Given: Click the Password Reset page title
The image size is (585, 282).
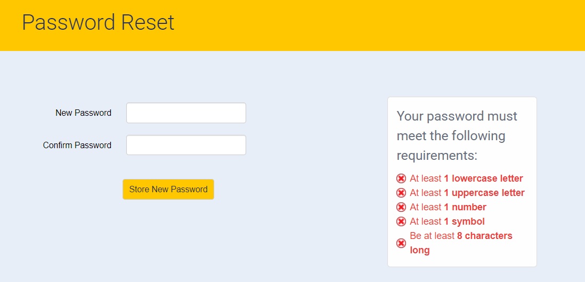Looking at the screenshot, I should pos(98,22).
